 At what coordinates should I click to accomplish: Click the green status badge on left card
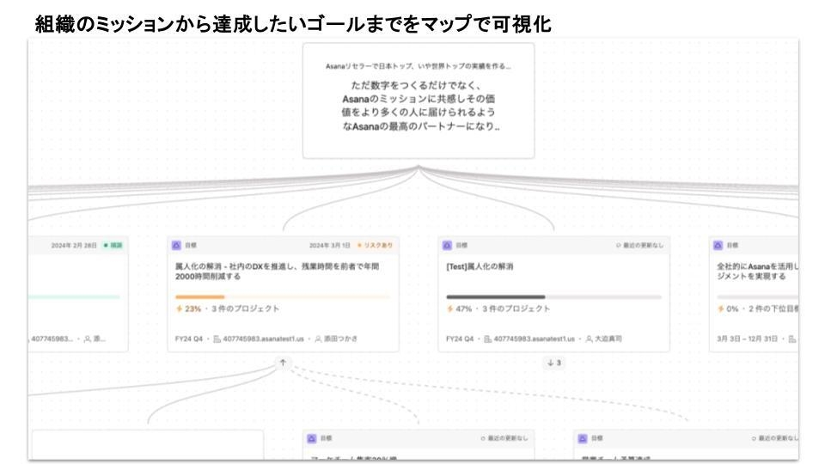[112, 245]
